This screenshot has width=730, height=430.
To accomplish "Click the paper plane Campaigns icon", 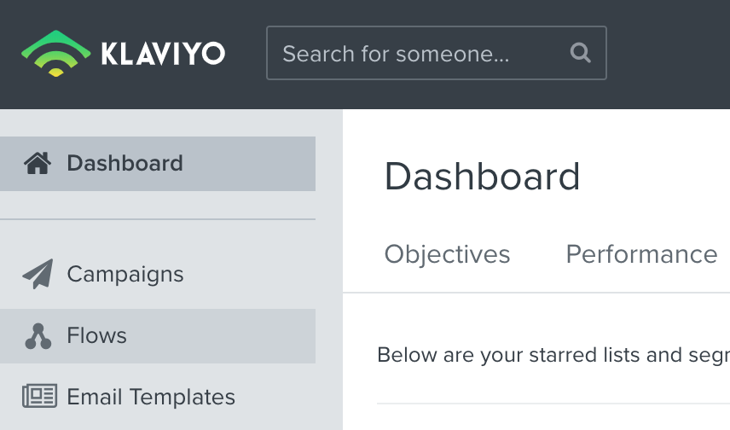I will [x=38, y=274].
